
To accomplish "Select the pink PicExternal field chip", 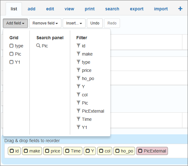I will click(152, 151).
